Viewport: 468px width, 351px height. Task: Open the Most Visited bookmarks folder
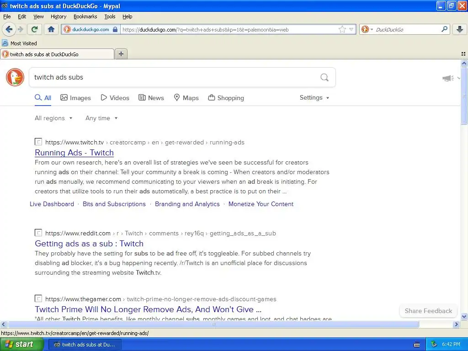[x=19, y=43]
